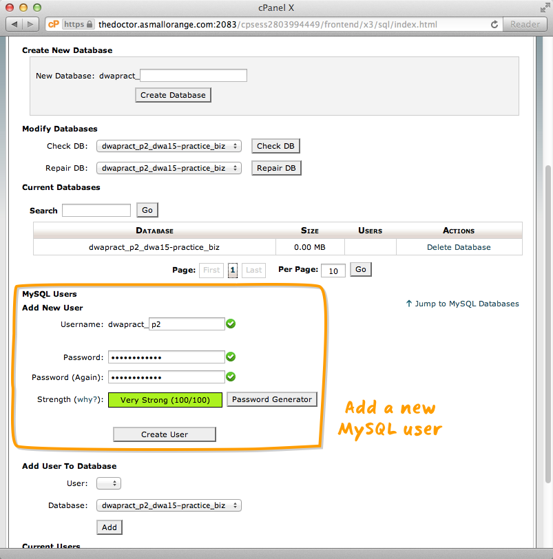Image resolution: width=553 pixels, height=559 pixels.
Task: Click the fullscreen arrows icon in title bar
Action: 545,7
